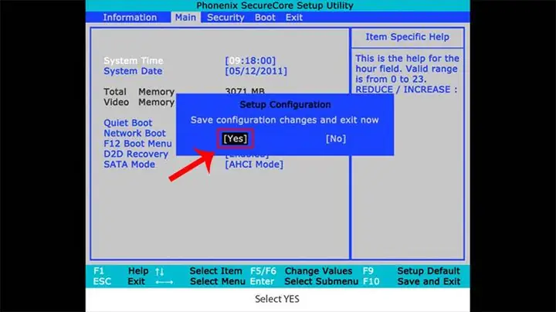Click the Phonenix SecureCore Setup Utility title
The width and height of the screenshot is (556, 312).
[x=275, y=5]
